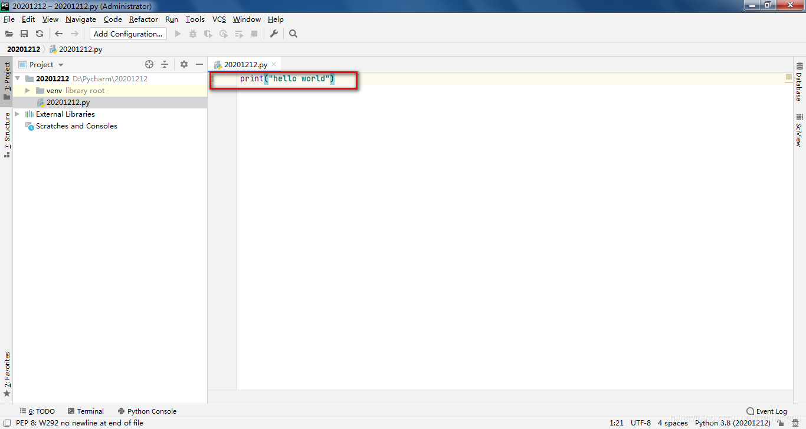This screenshot has height=429, width=806.
Task: Click the Run play icon
Action: click(x=178, y=34)
